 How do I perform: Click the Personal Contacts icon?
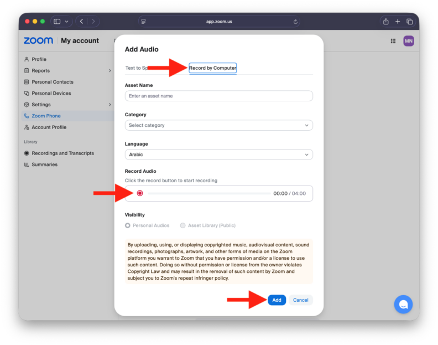(27, 82)
